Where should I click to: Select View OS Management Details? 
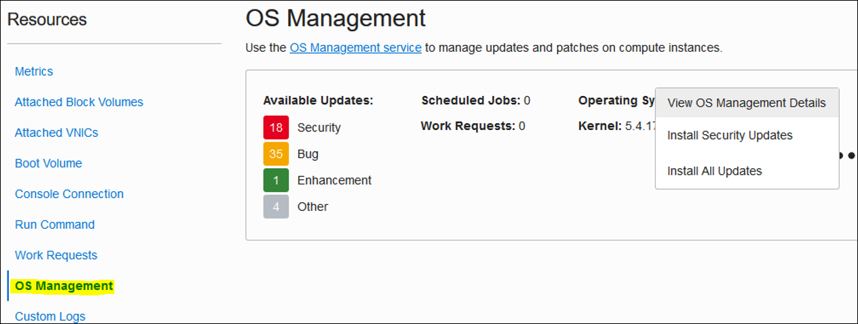pyautogui.click(x=746, y=103)
